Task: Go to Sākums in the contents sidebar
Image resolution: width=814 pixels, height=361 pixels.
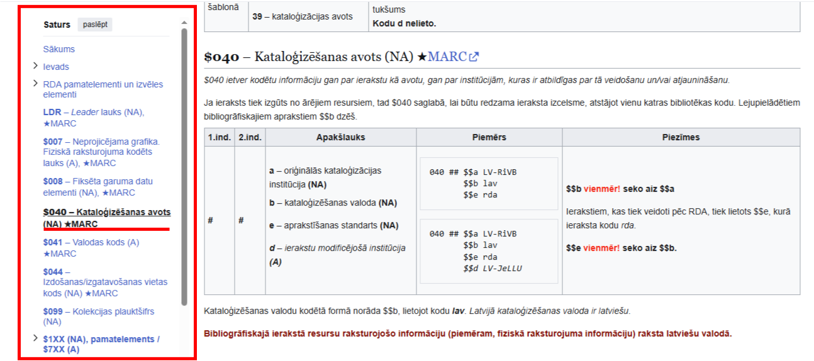Action: (59, 49)
